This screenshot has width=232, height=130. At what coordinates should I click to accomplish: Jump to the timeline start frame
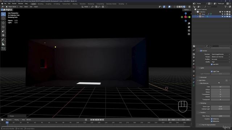pyautogui.click(x=91, y=120)
